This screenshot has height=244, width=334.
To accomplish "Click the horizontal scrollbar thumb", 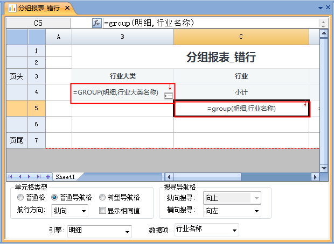I will 207,177.
